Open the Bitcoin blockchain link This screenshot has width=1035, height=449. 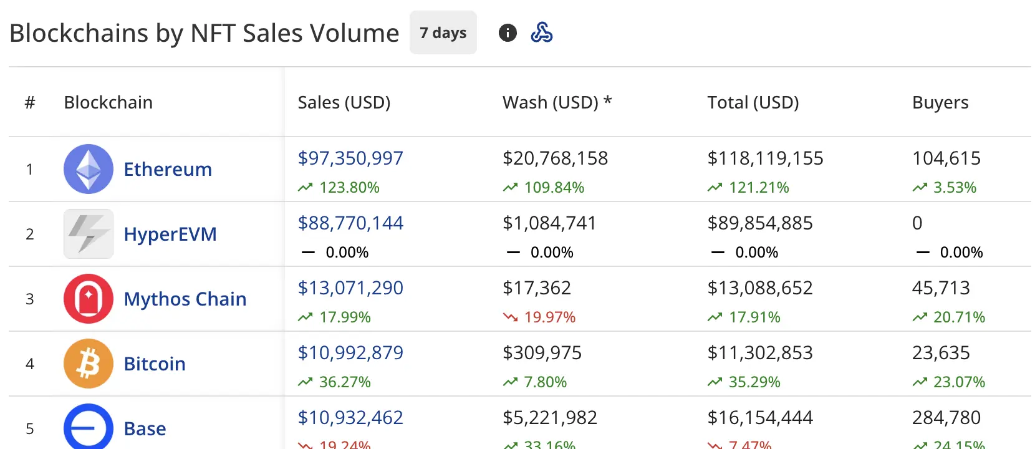(x=155, y=364)
